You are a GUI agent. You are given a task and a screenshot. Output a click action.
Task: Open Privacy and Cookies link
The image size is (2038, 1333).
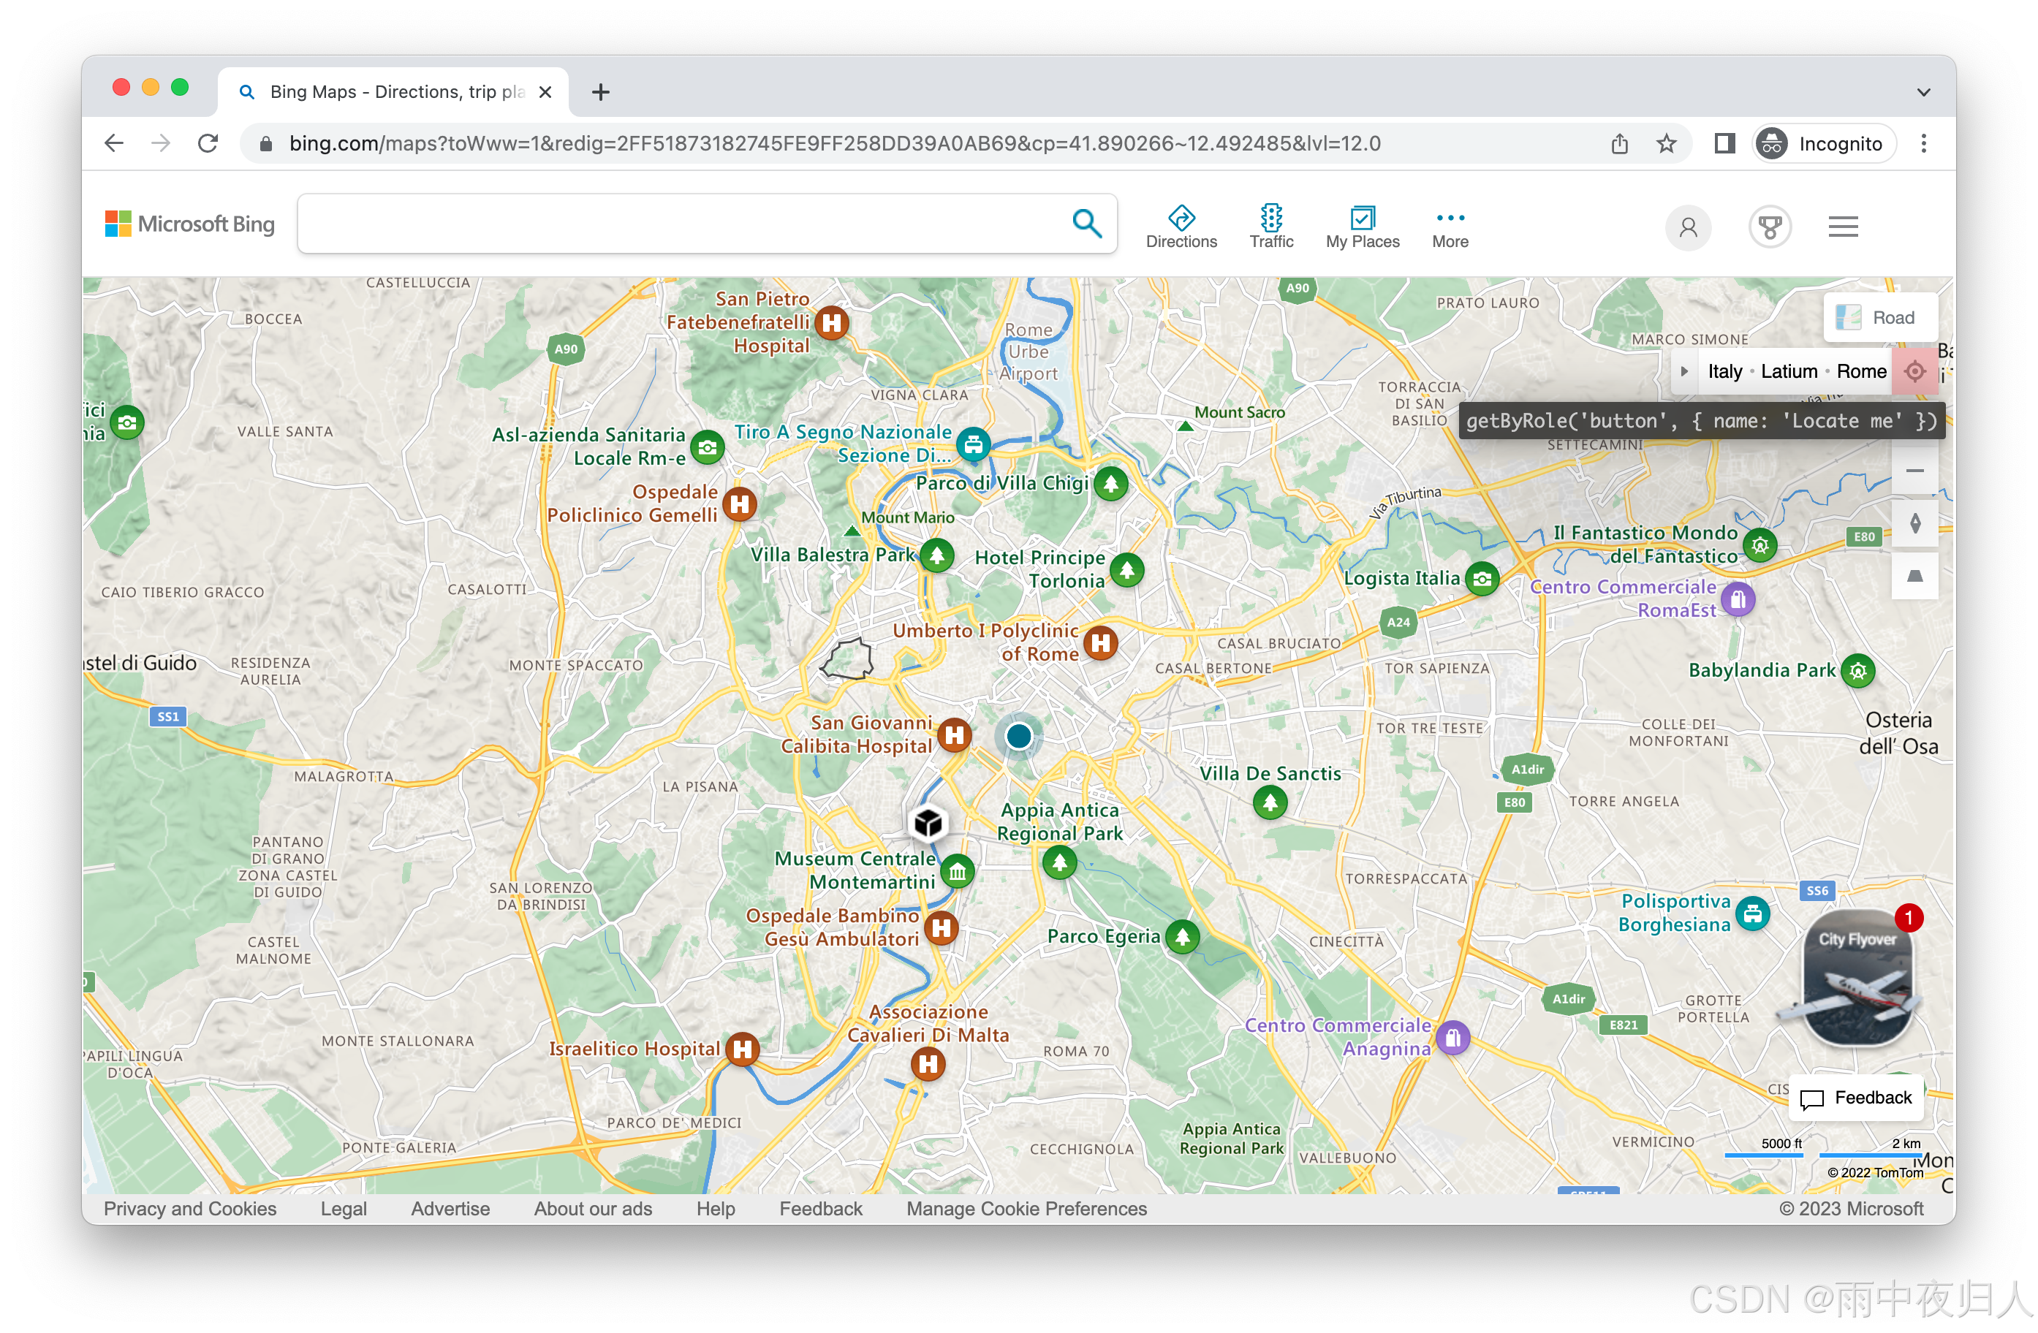tap(190, 1208)
